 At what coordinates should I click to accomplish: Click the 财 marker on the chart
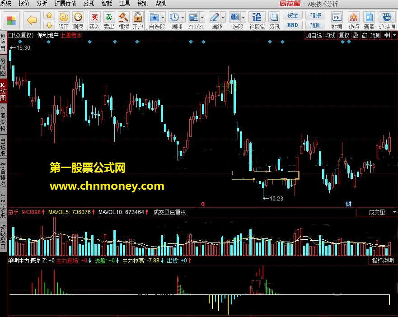(x=348, y=204)
